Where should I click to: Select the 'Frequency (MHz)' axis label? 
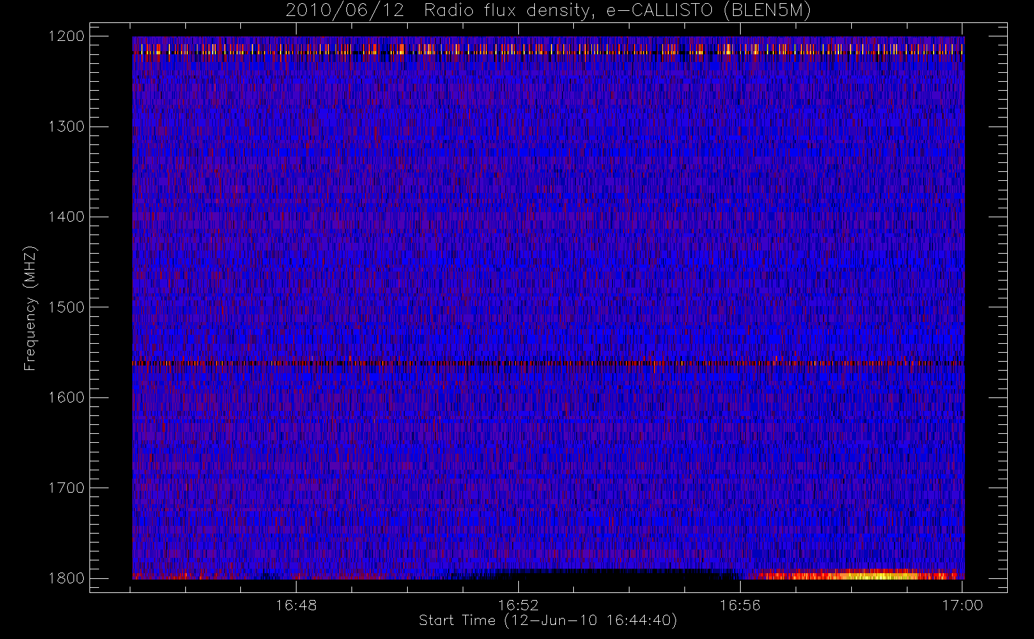30,308
